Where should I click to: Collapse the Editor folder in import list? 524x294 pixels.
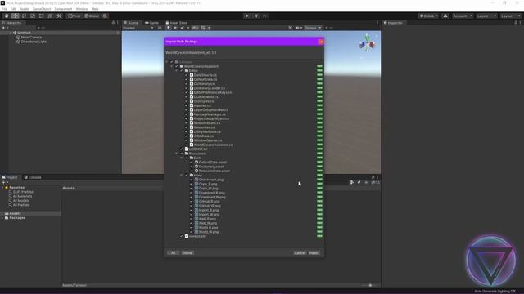pos(177,71)
